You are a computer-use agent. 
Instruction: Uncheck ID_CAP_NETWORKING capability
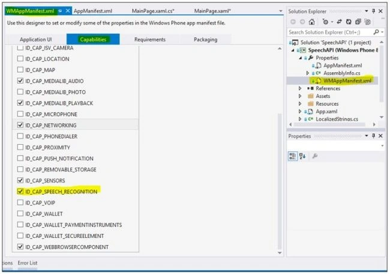[x=20, y=125]
